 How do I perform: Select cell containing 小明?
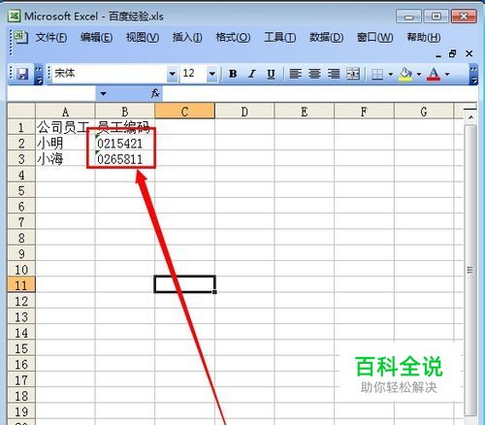pos(65,143)
